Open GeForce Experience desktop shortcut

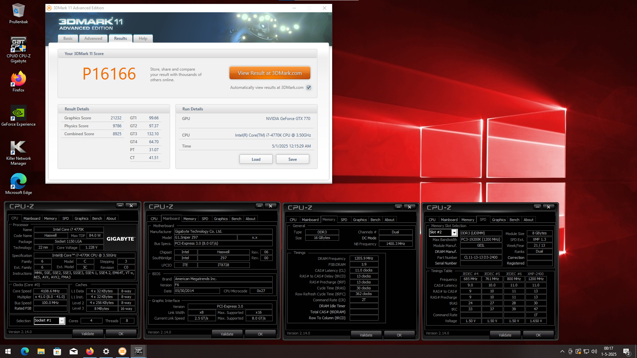pos(18,116)
